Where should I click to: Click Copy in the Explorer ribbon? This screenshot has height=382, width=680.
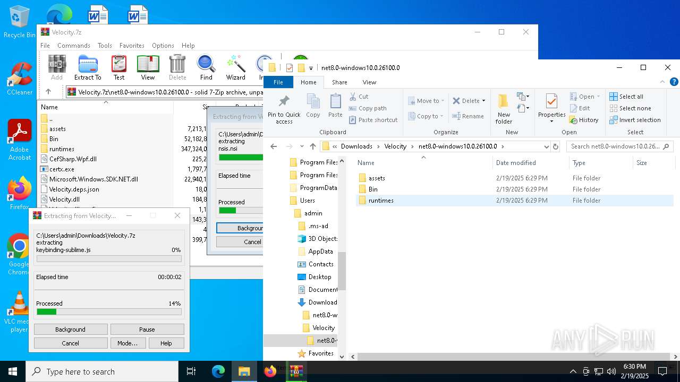(x=313, y=106)
